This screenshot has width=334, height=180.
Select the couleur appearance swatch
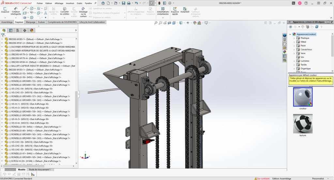click(x=303, y=97)
